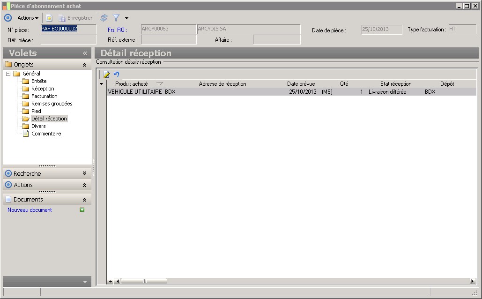
Task: Click the Frs. RO link label
Action: [x=117, y=30]
